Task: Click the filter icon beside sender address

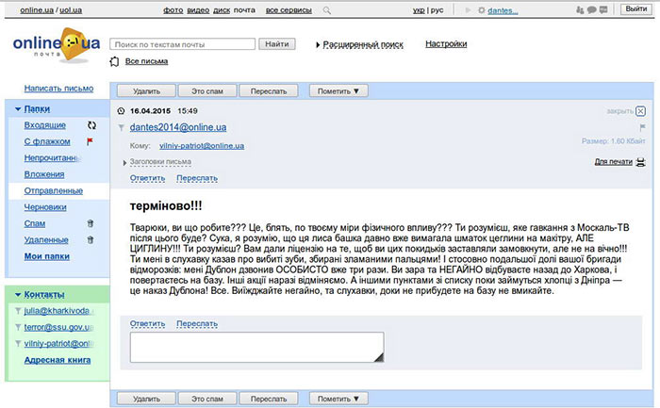Action: click(122, 127)
